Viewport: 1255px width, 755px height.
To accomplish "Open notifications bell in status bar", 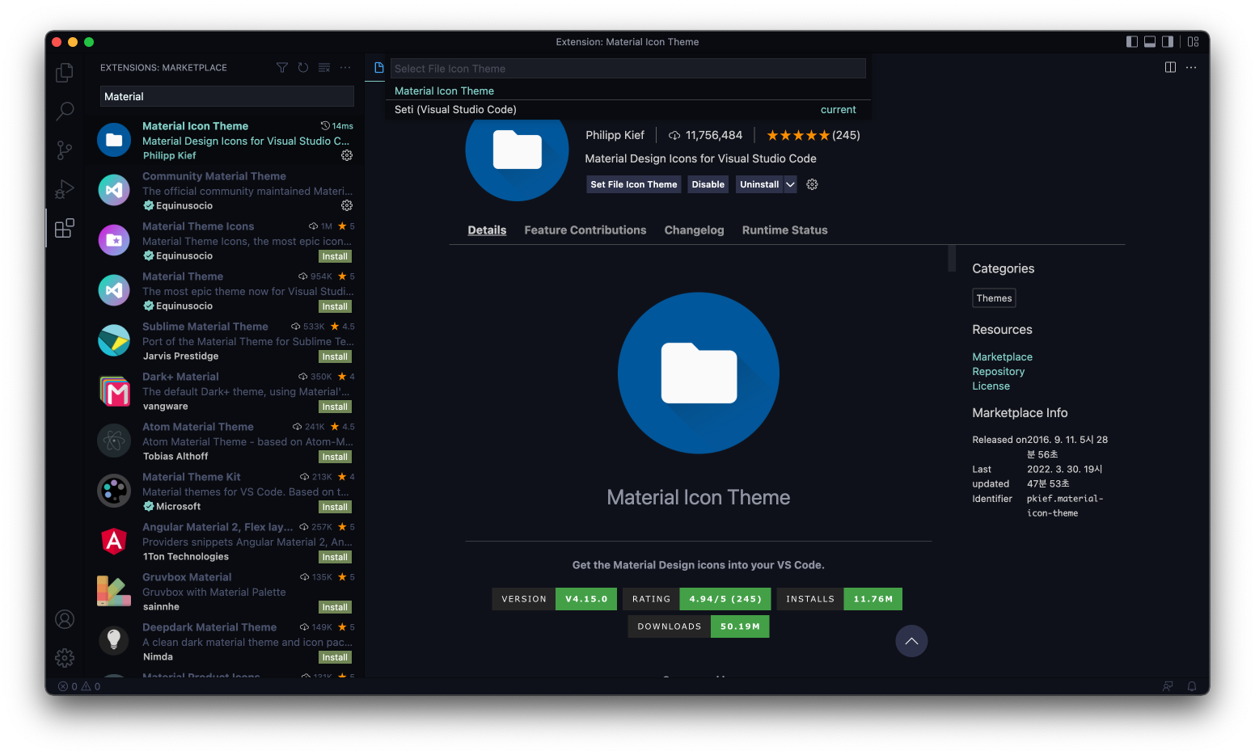I will click(x=1192, y=686).
